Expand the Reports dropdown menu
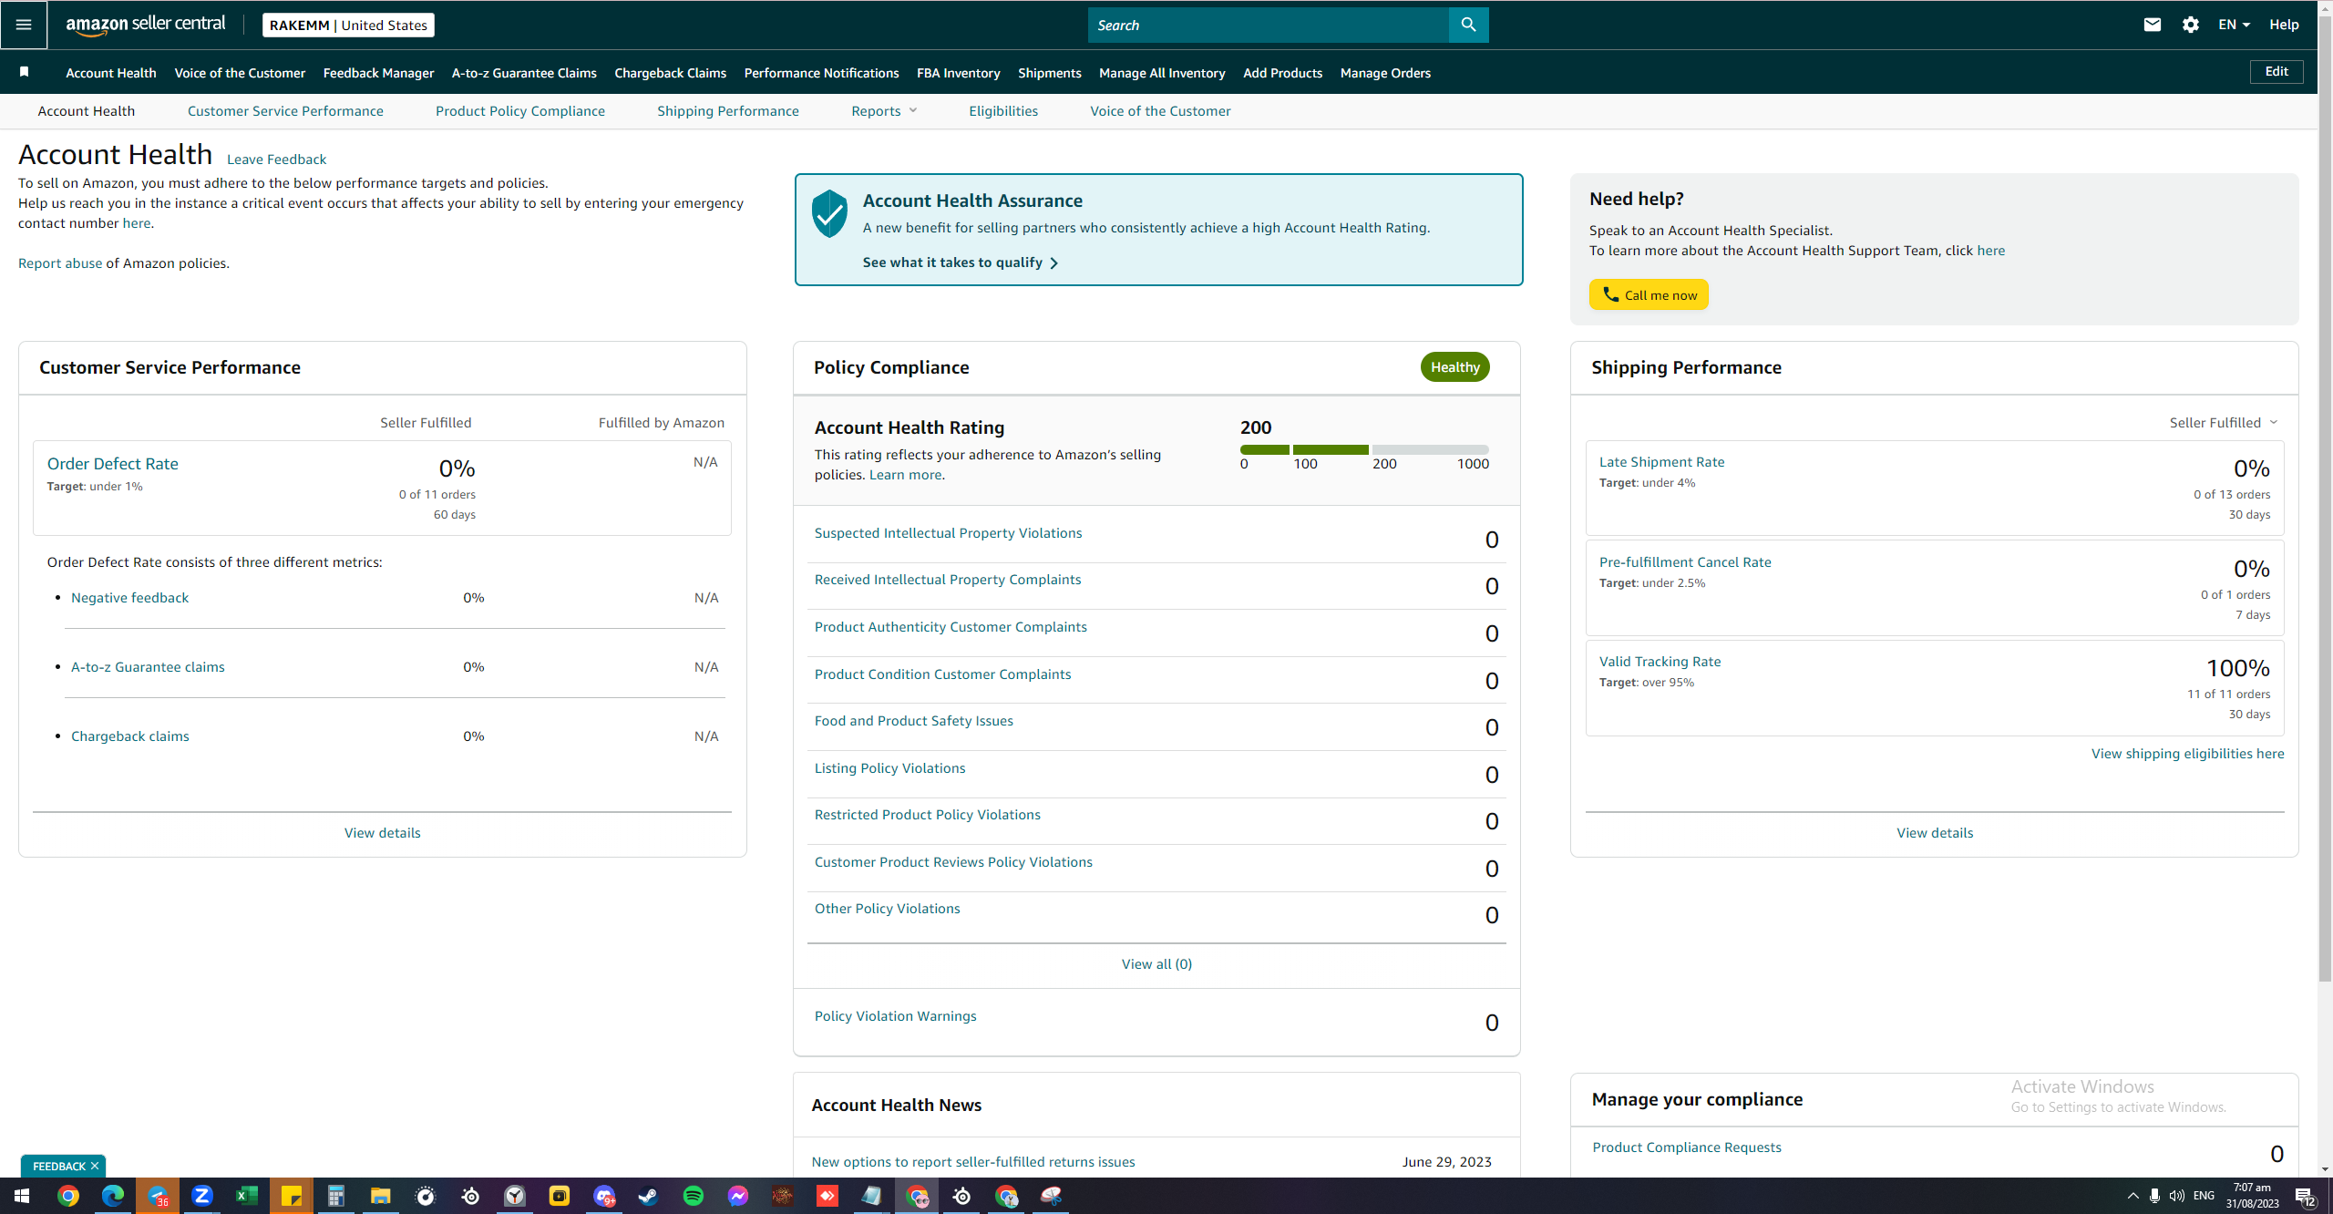2333x1214 pixels. pyautogui.click(x=884, y=111)
